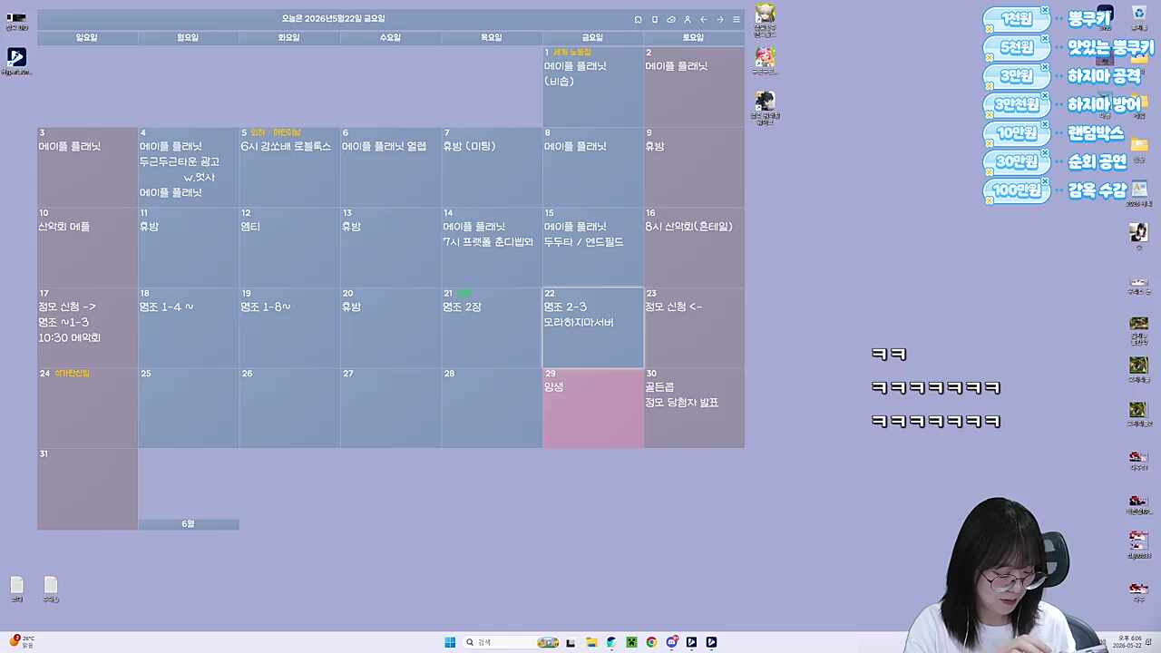This screenshot has height=653, width=1161.
Task: Open the Chrome icon on the taskbar
Action: pos(651,642)
